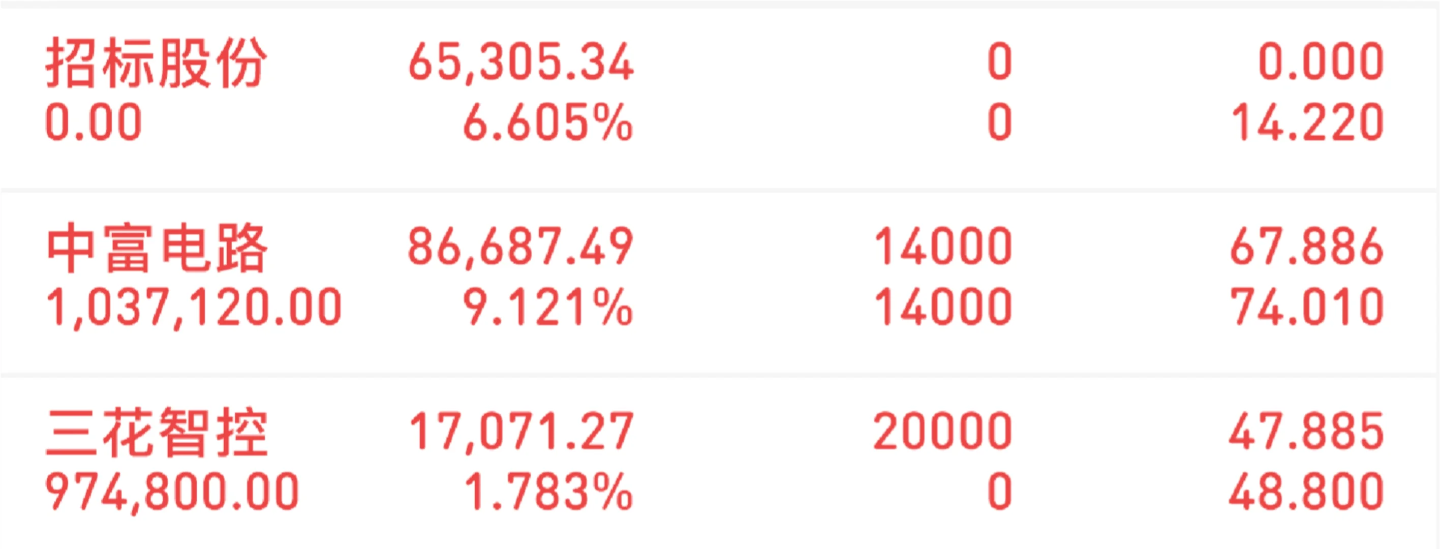Viewport: 1440px width, 549px height.
Task: Select profit percentage 6.605%
Action: (548, 123)
